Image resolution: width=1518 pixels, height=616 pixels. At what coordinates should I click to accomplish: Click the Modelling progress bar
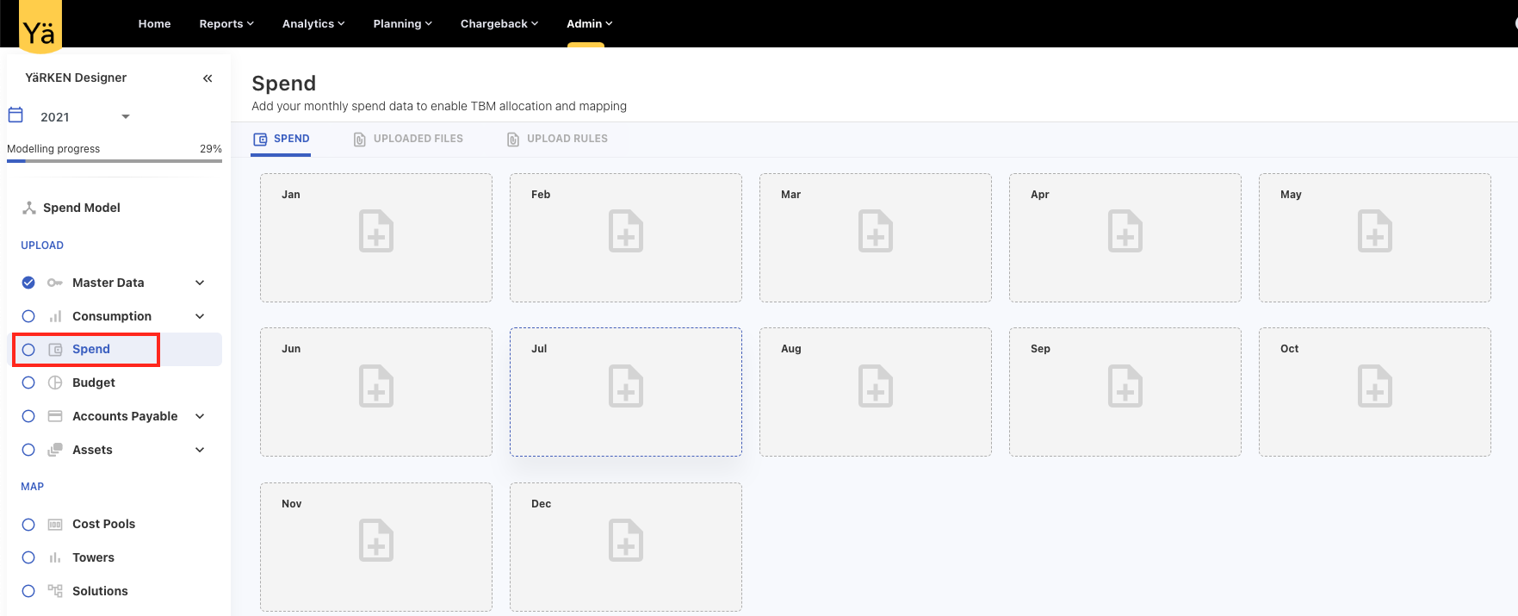coord(114,160)
